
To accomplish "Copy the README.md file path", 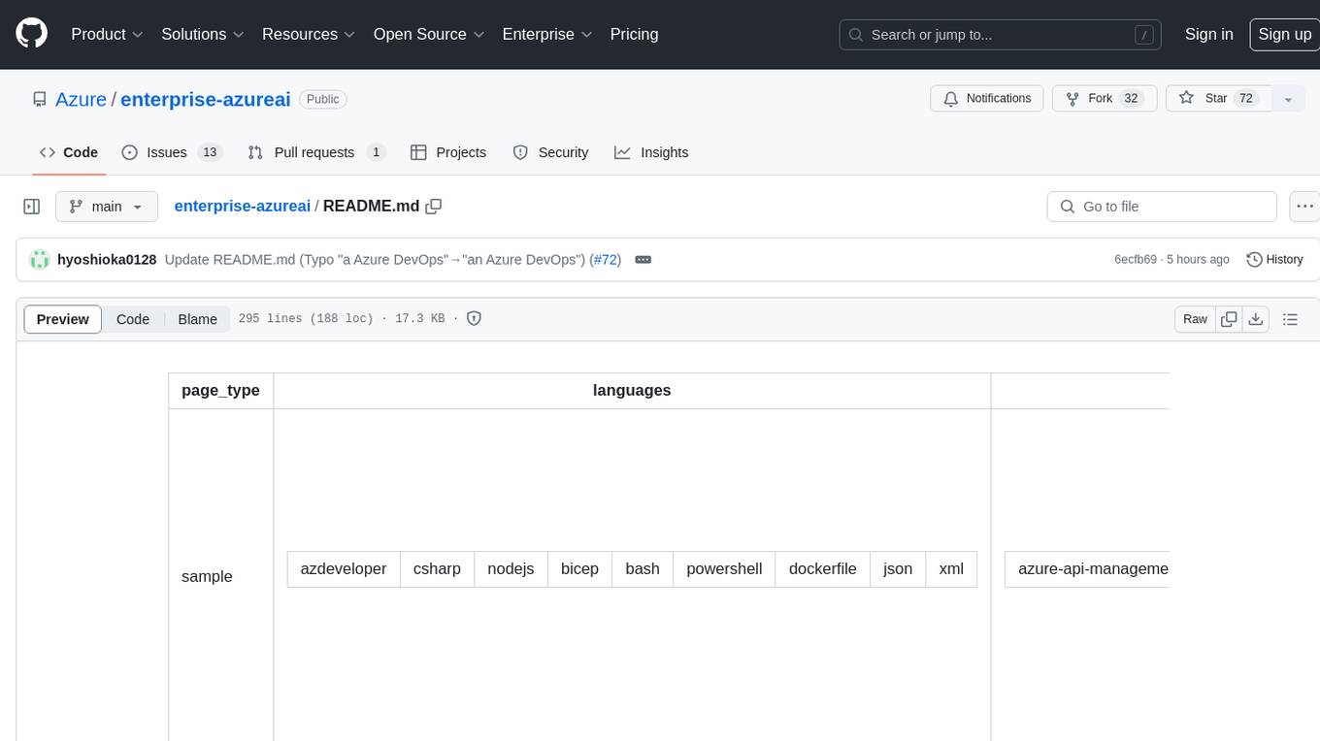I will pyautogui.click(x=434, y=206).
